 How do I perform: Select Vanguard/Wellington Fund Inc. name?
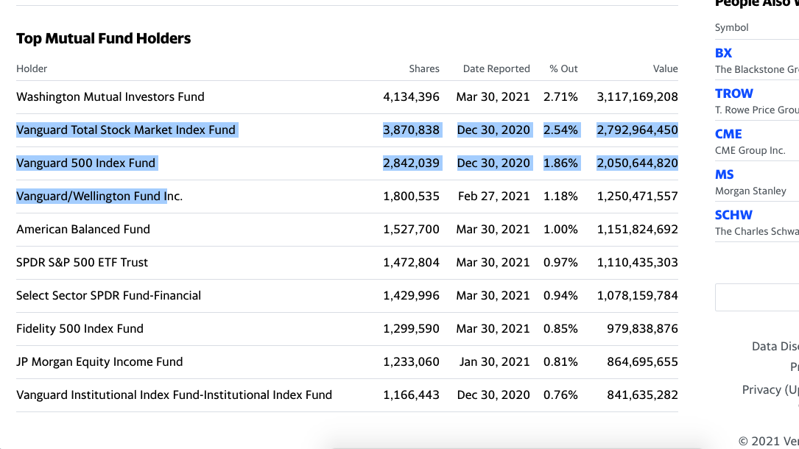coord(99,196)
